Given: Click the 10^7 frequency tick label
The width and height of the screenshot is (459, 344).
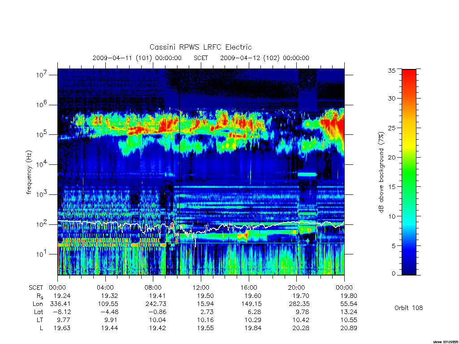Looking at the screenshot, I should [x=42, y=75].
